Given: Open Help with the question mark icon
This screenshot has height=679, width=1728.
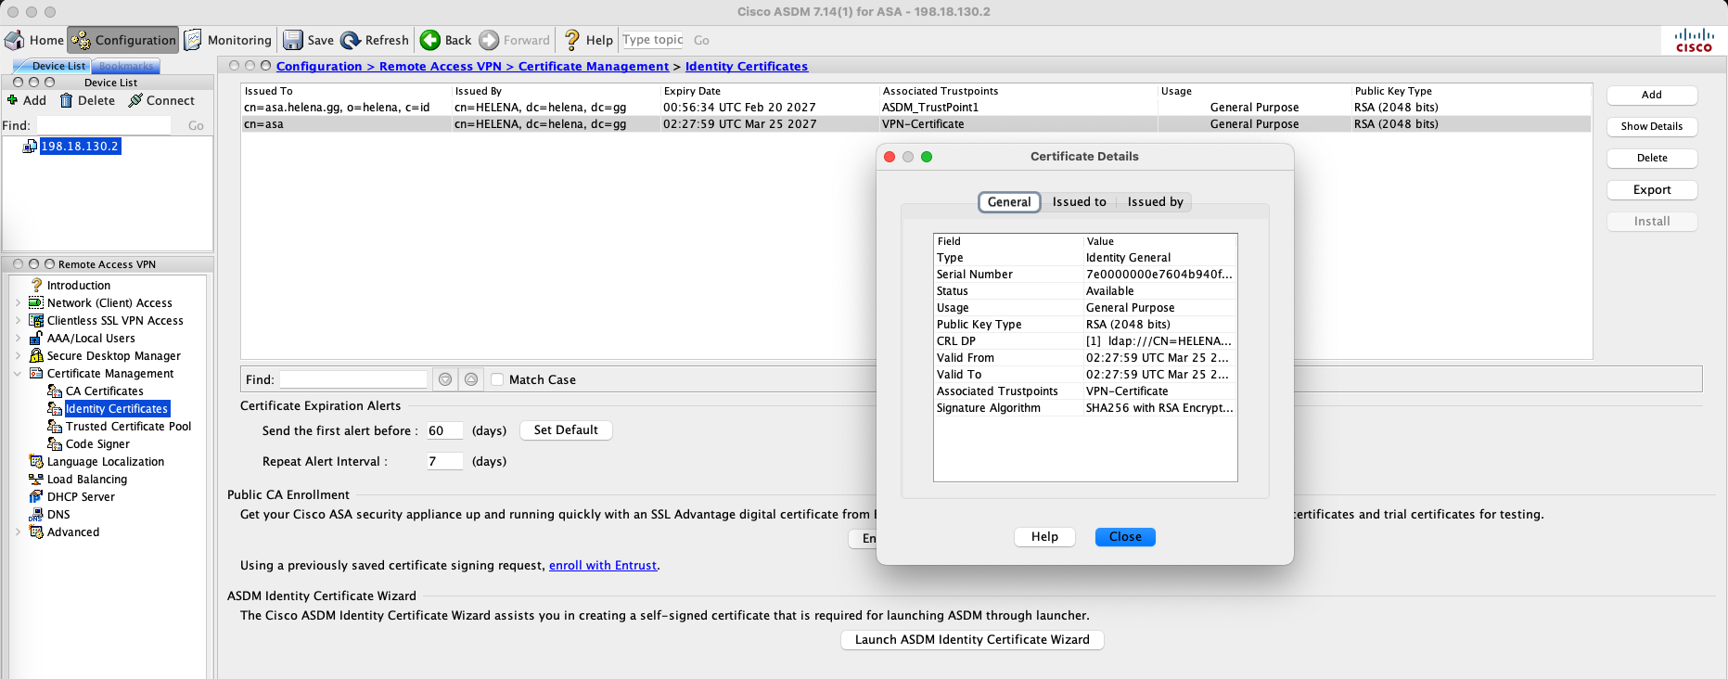Looking at the screenshot, I should (572, 40).
